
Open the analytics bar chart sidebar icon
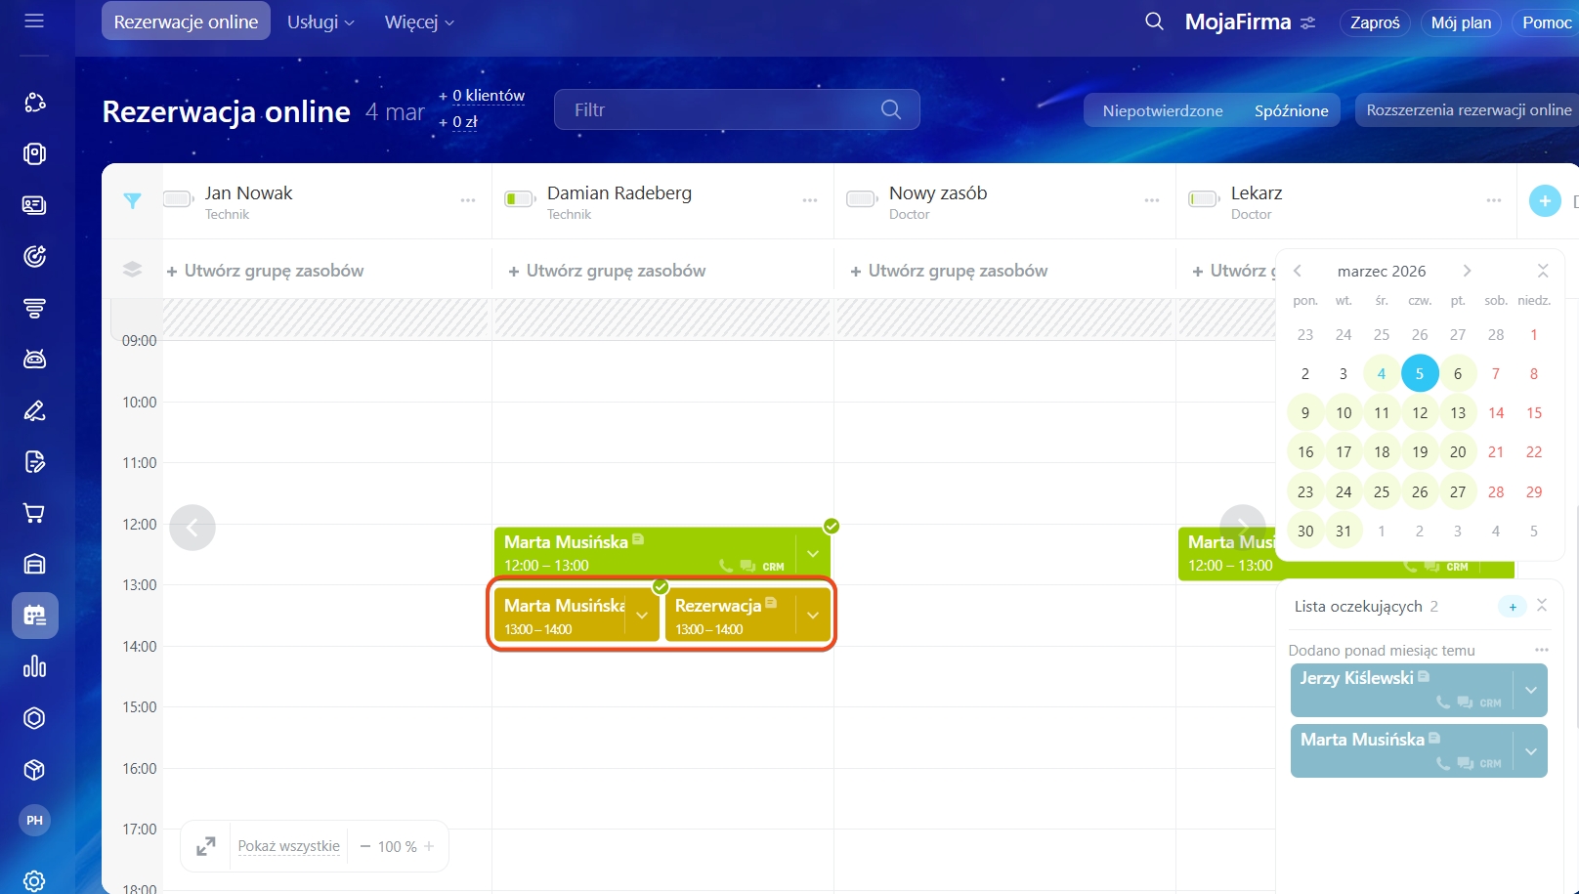point(34,666)
